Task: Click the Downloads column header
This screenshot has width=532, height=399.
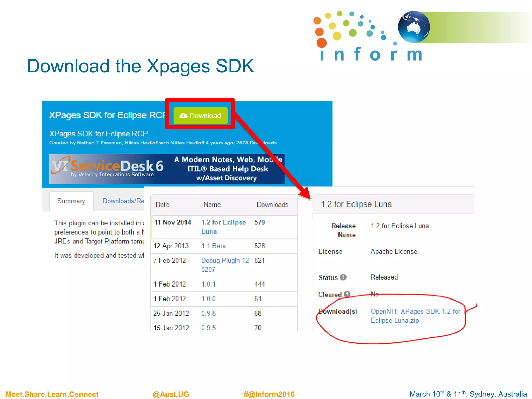Action: point(272,205)
